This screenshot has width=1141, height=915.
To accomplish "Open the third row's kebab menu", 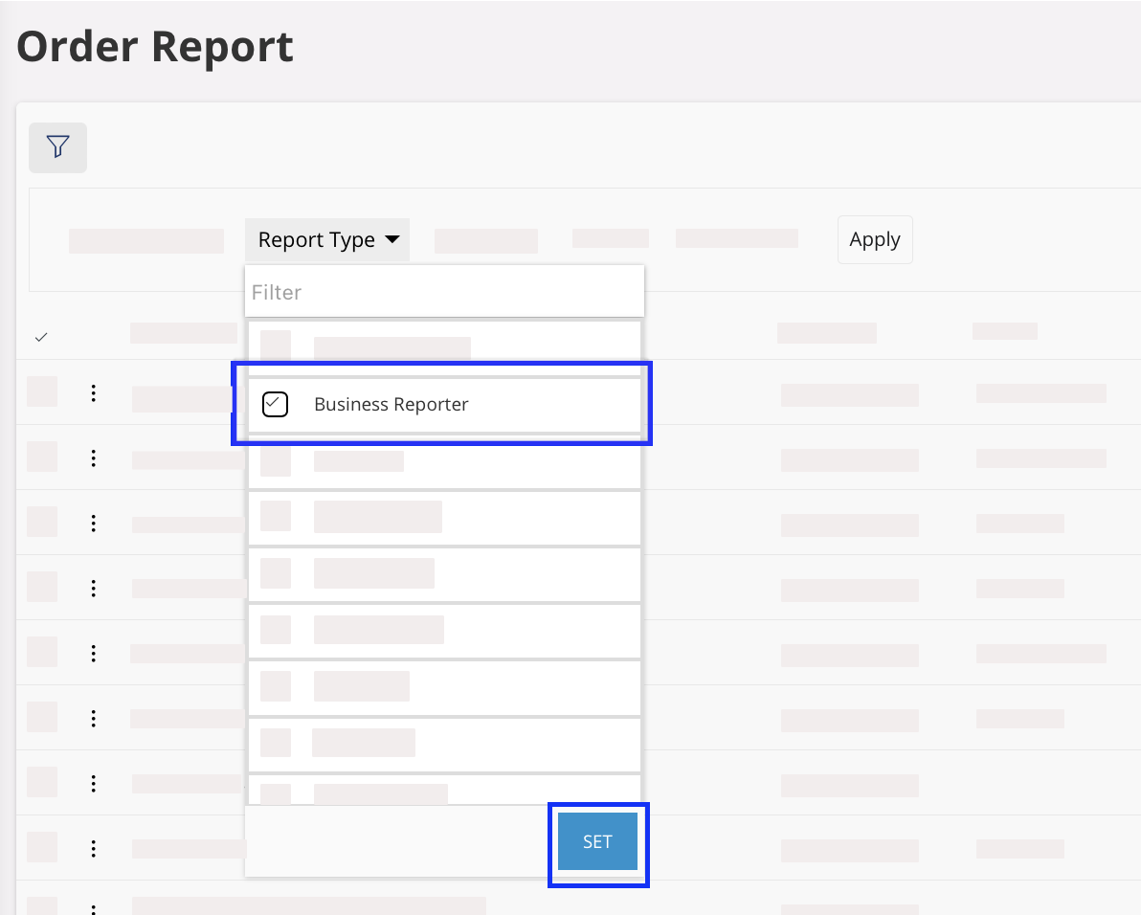I will coord(93,524).
